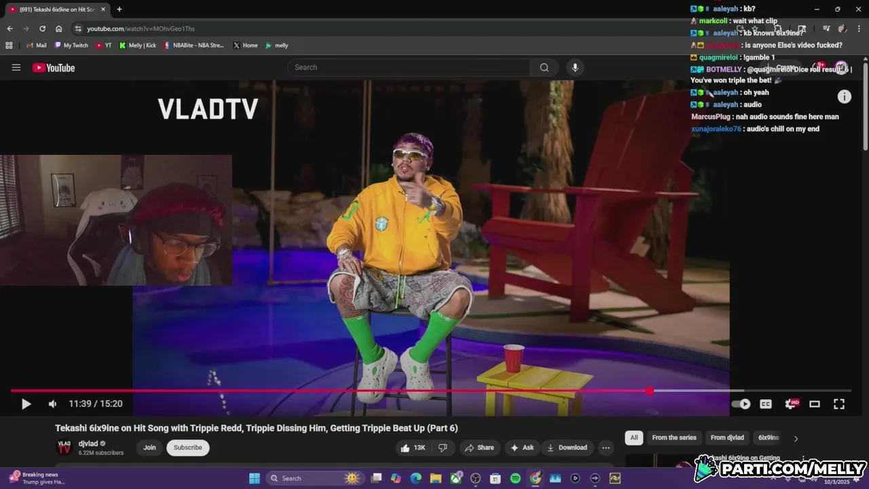Click the YouTube search magnifier button
Viewport: 869px width, 489px height.
pyautogui.click(x=544, y=67)
